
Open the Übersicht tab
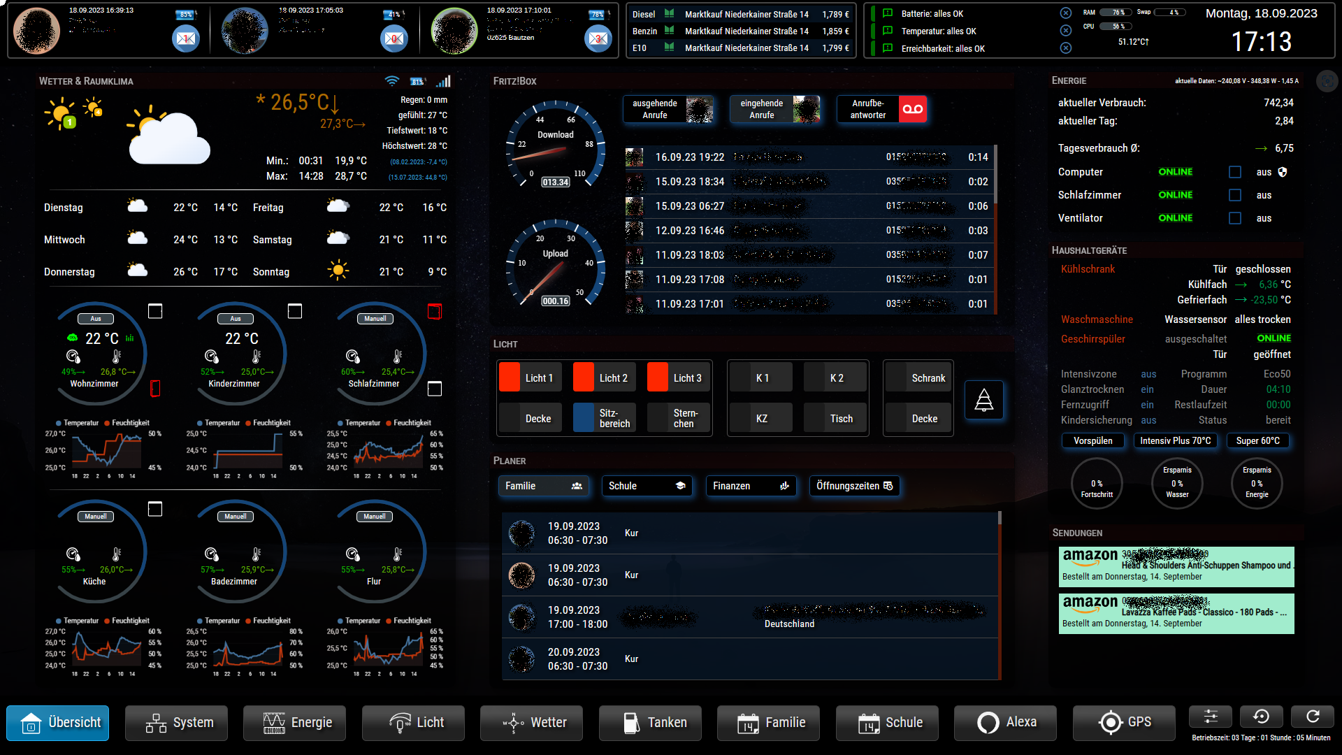click(58, 722)
